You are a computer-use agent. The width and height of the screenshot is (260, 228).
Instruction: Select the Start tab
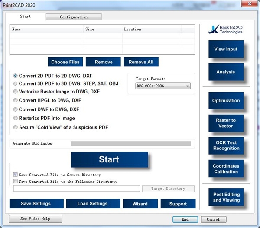[x=26, y=17]
